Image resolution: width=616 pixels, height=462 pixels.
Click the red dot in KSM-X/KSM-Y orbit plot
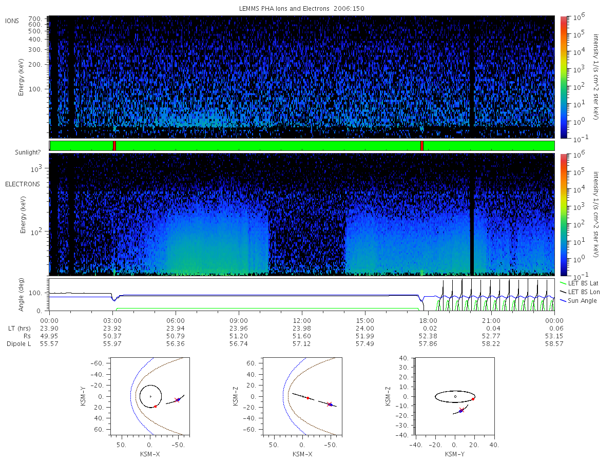tap(155, 406)
